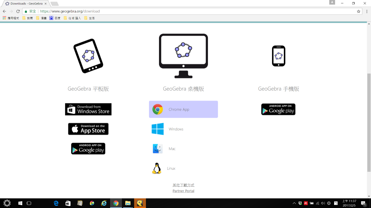Show hidden system tray icons
371x208 pixels.
pyautogui.click(x=294, y=203)
